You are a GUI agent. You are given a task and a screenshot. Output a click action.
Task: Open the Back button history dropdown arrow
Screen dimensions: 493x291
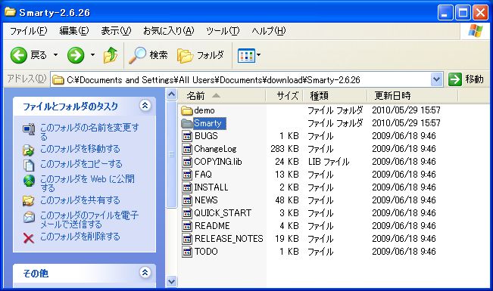[x=55, y=55]
